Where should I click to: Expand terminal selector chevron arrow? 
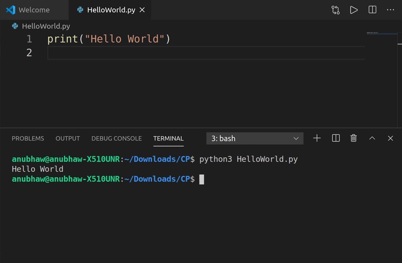pyautogui.click(x=296, y=138)
